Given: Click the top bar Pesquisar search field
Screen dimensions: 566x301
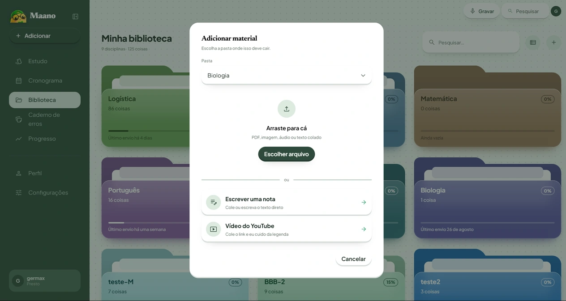Looking at the screenshot, I should [x=525, y=11].
